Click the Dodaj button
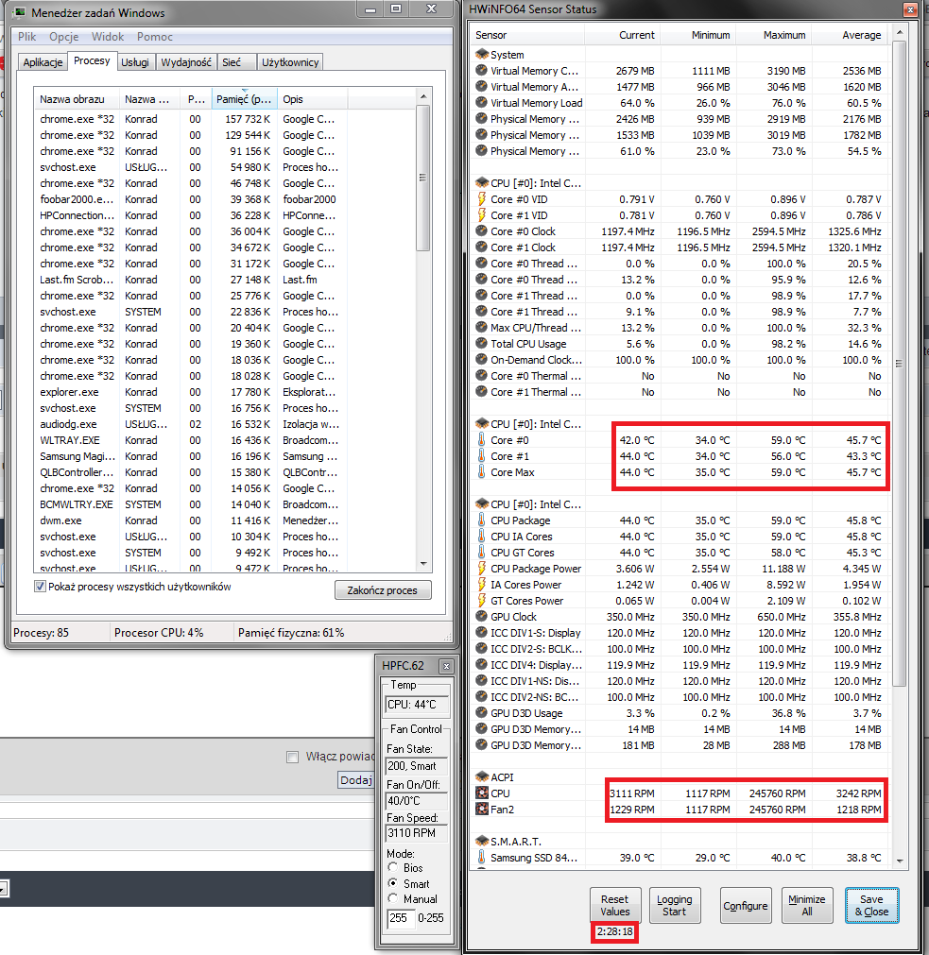The image size is (929, 955). [355, 779]
